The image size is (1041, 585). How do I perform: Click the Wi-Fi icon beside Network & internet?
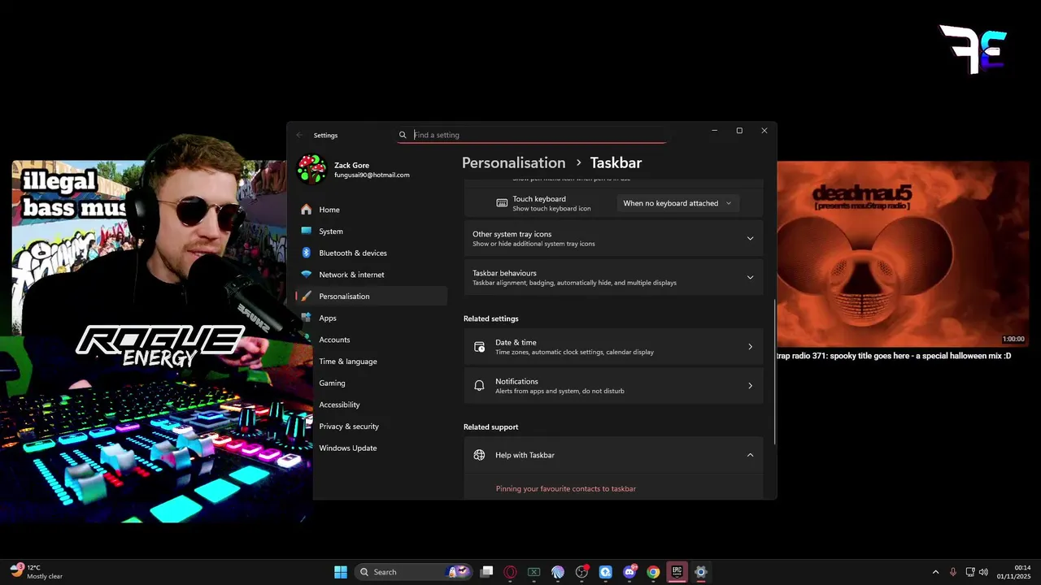pyautogui.click(x=307, y=275)
